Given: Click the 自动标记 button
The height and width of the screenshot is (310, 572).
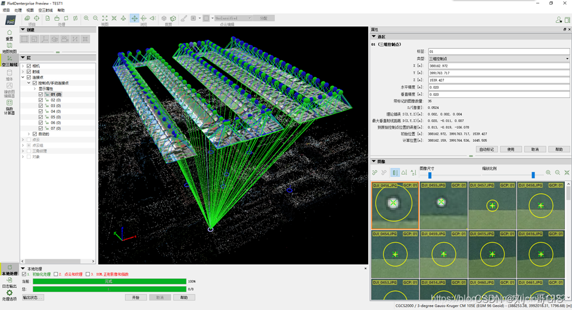Looking at the screenshot, I should click(487, 149).
